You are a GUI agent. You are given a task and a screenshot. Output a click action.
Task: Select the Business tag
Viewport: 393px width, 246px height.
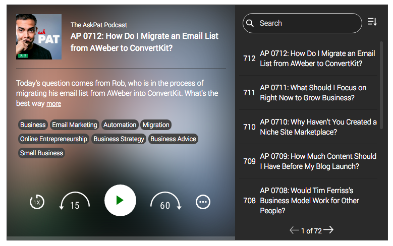click(x=33, y=125)
